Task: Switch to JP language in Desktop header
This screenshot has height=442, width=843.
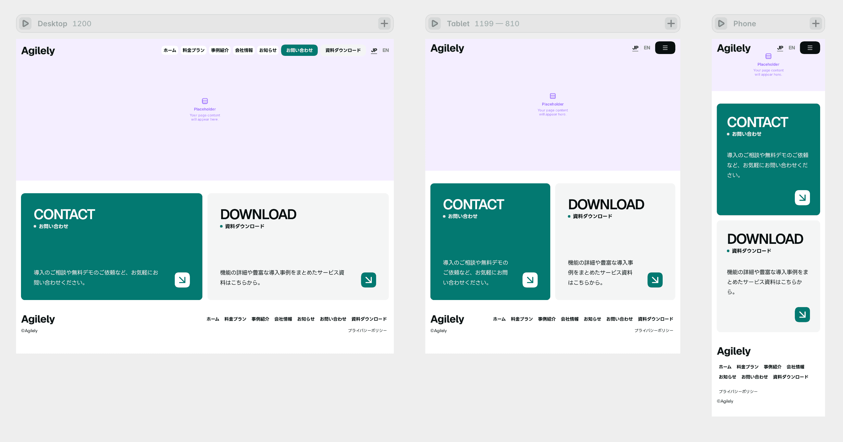Action: 374,50
